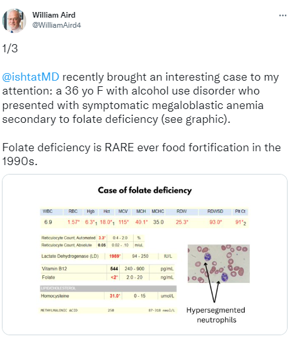The image size is (292, 339).
Task: Click the Hypersegmented neutrophils caption
Action: coord(216,315)
